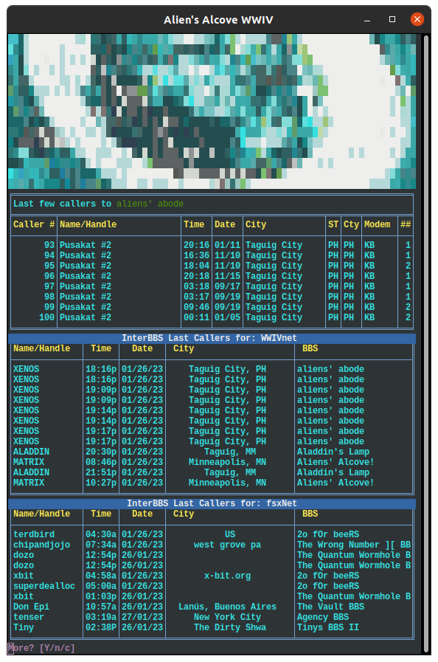Minimize the terminal window
The width and height of the screenshot is (438, 662).
click(x=367, y=19)
